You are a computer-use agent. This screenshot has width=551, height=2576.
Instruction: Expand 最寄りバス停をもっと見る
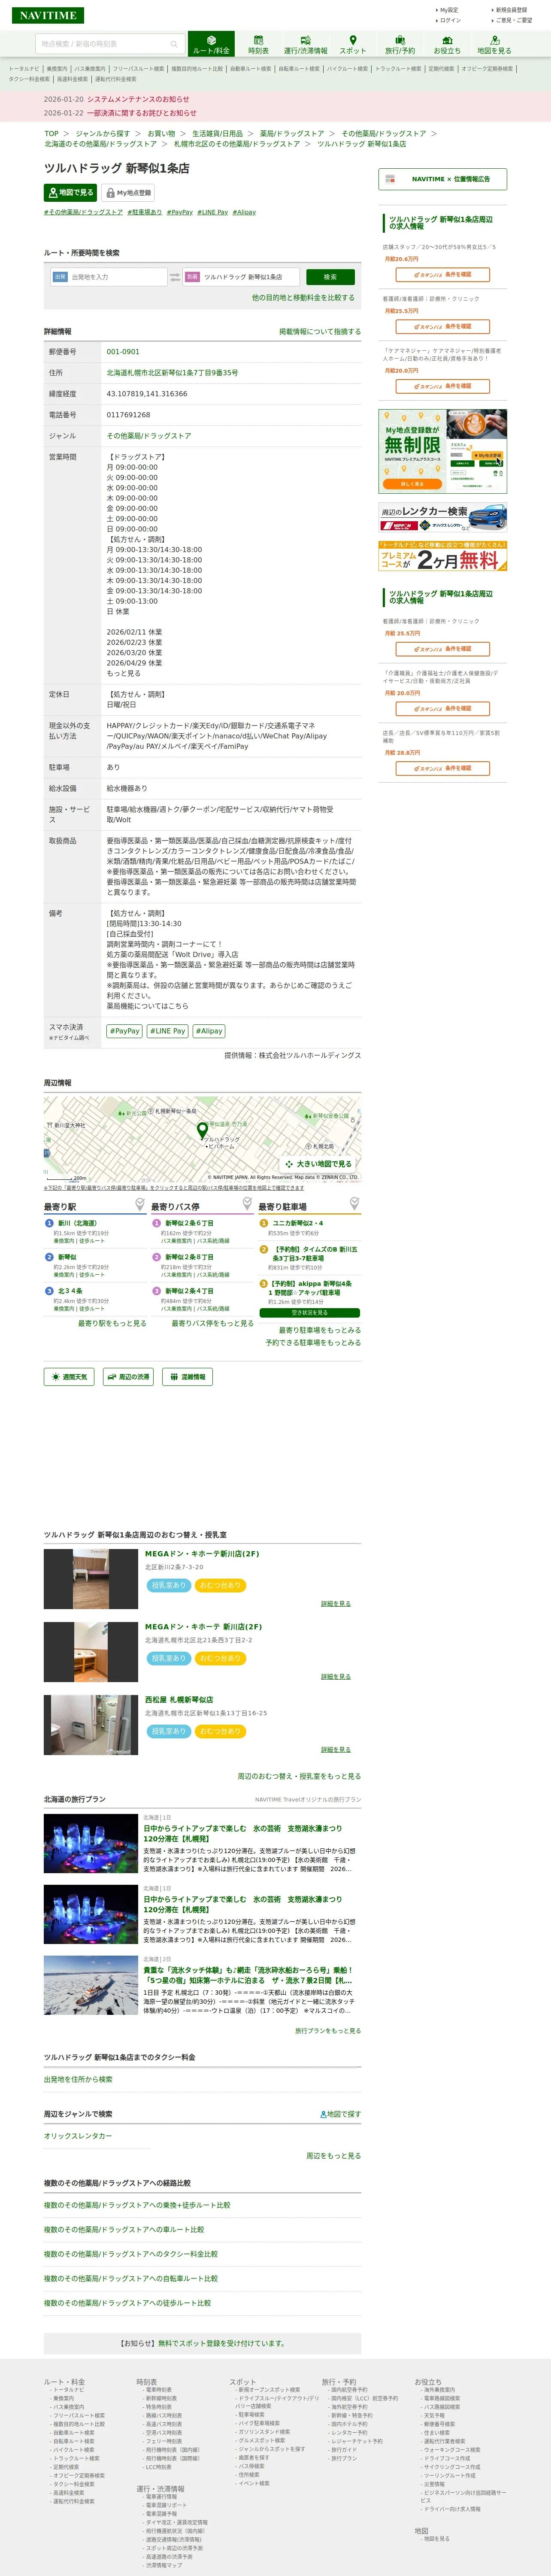212,1323
